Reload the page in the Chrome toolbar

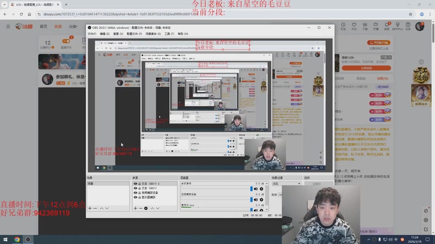tap(21, 14)
